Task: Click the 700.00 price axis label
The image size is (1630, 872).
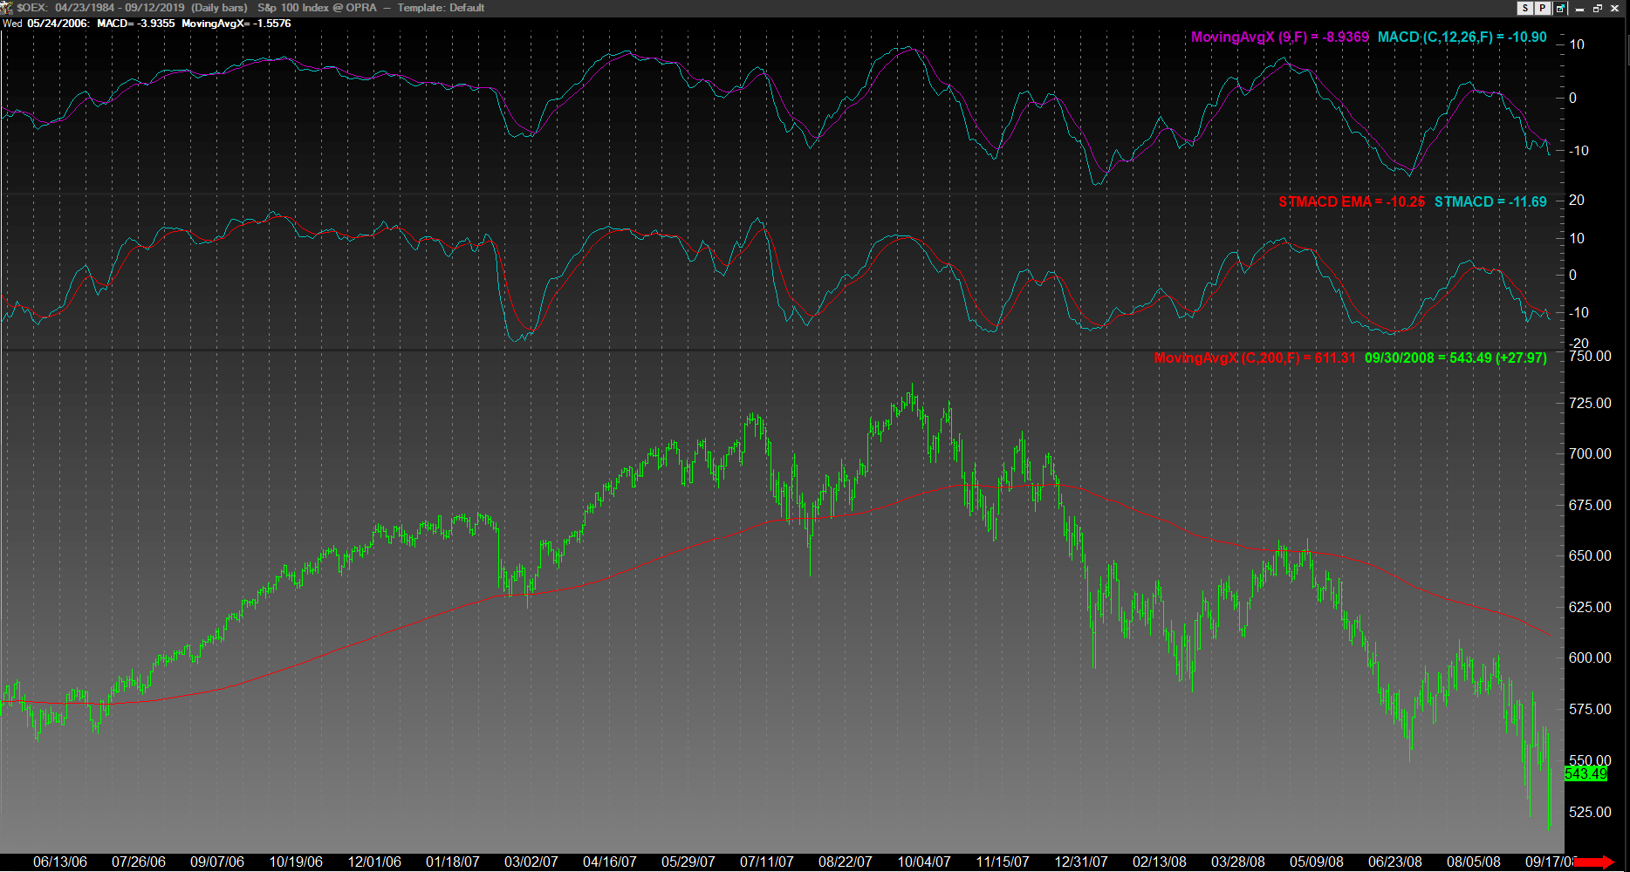Action: [x=1590, y=453]
